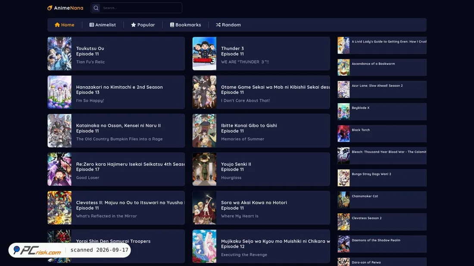The image size is (474, 266).
Task: Click "Executing the Revenge" subtitle
Action: 244,254
